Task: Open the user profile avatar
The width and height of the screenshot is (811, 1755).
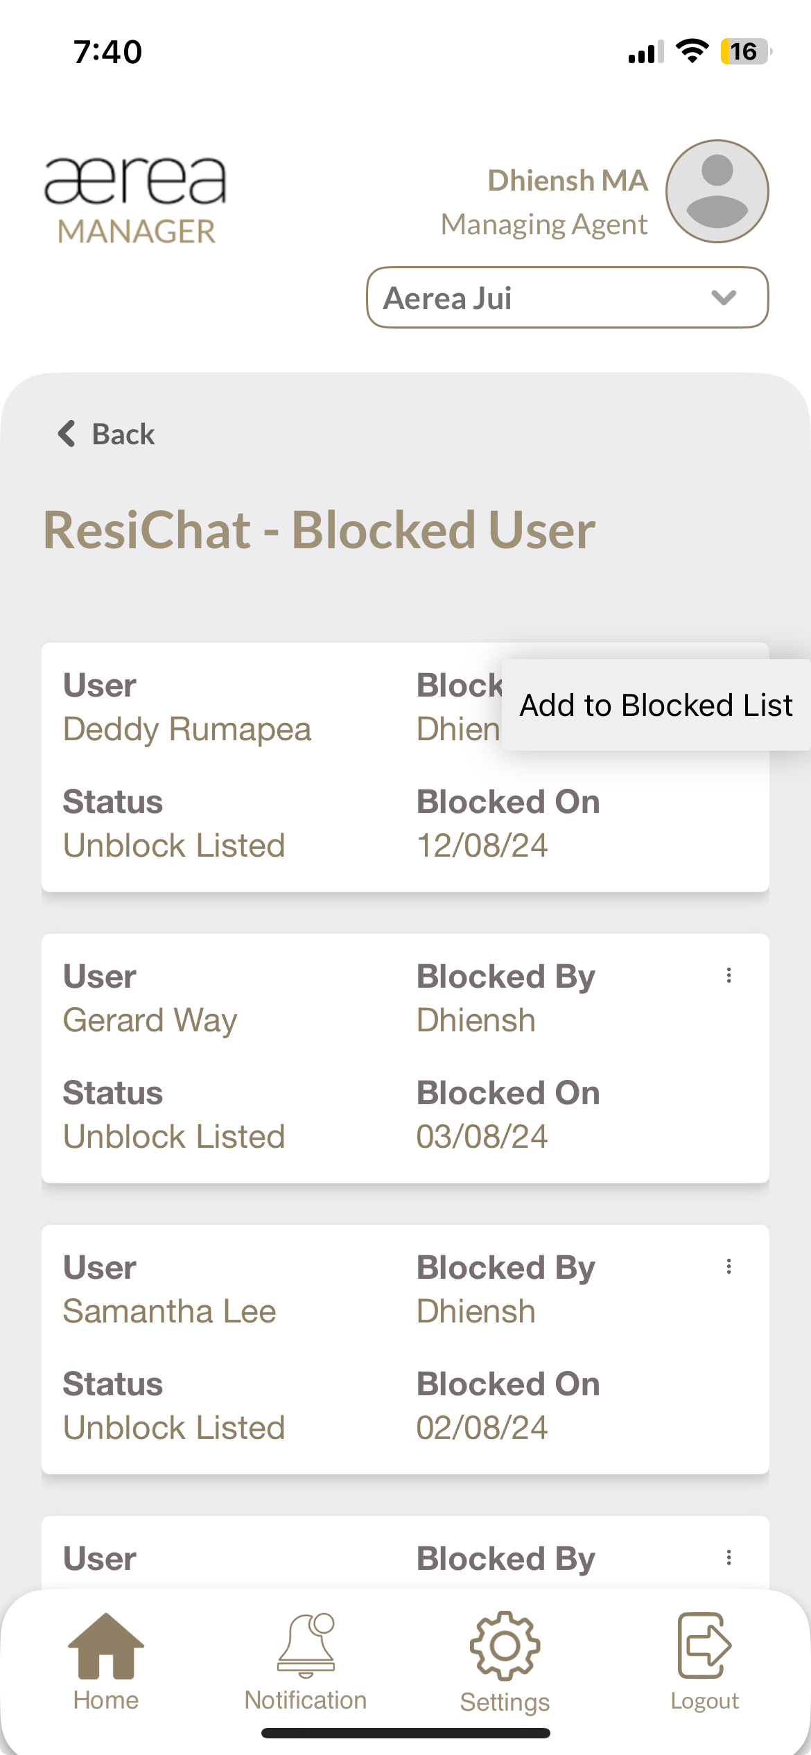Action: (717, 191)
